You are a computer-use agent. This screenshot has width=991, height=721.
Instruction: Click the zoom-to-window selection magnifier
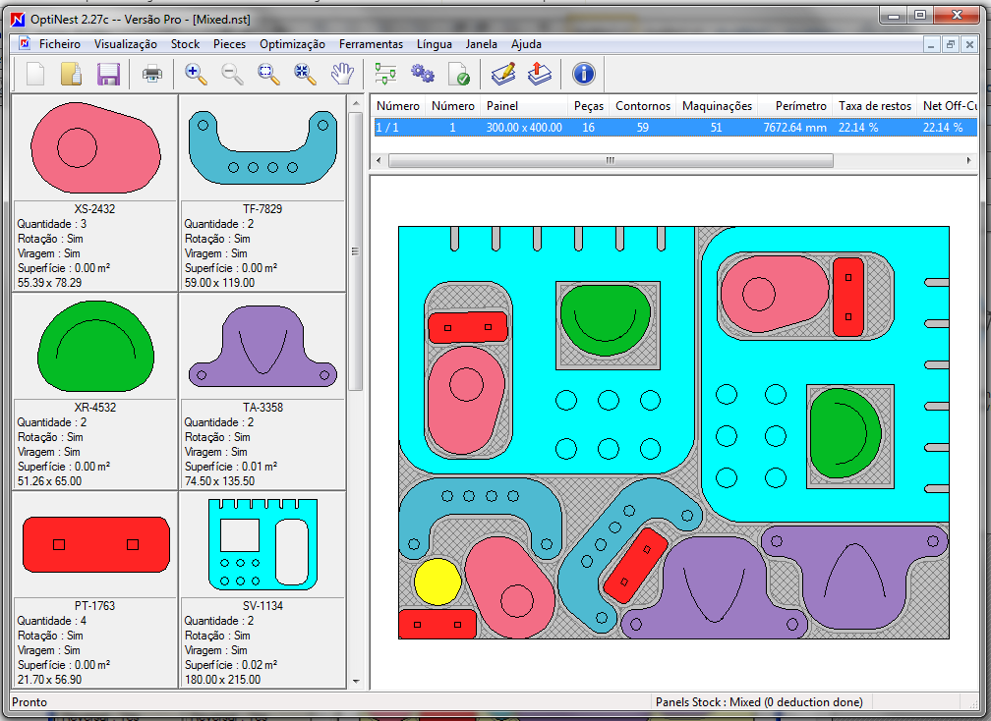point(268,74)
